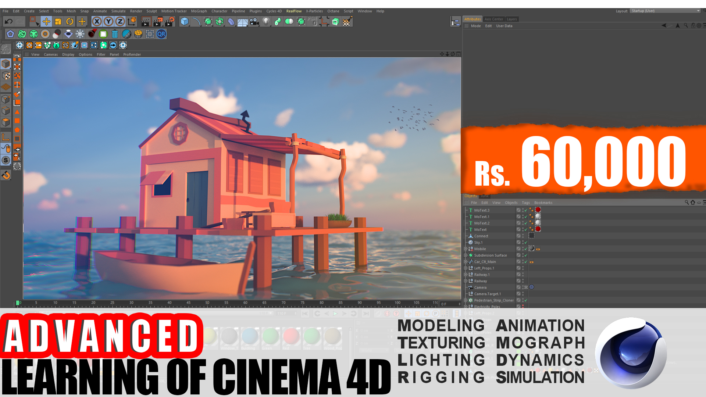Select the Move tool in toolbar
The width and height of the screenshot is (706, 397).
point(47,21)
